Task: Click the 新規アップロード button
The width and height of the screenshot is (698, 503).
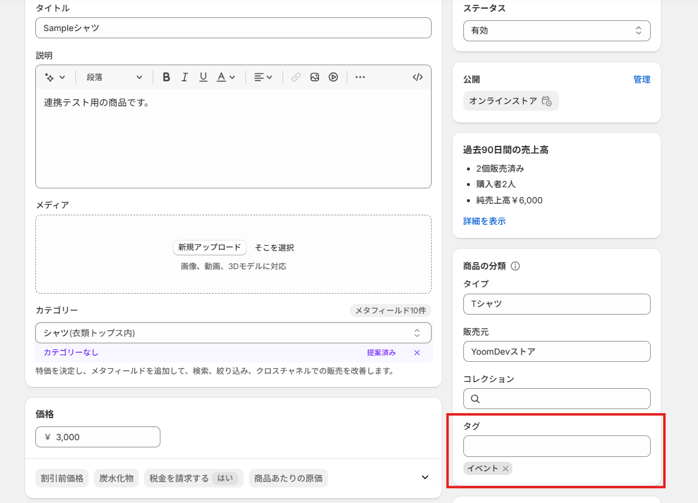Action: [x=210, y=248]
